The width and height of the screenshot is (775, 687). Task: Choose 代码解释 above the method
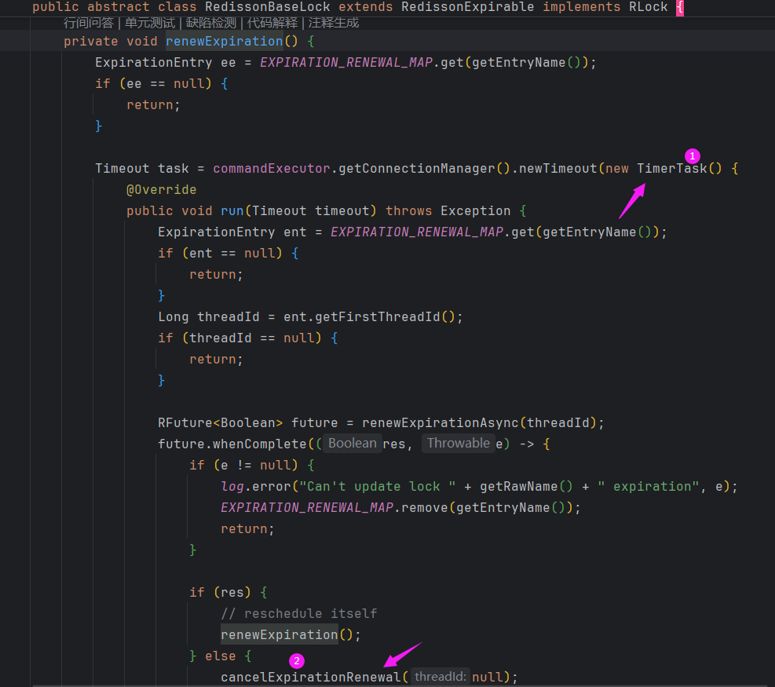272,23
